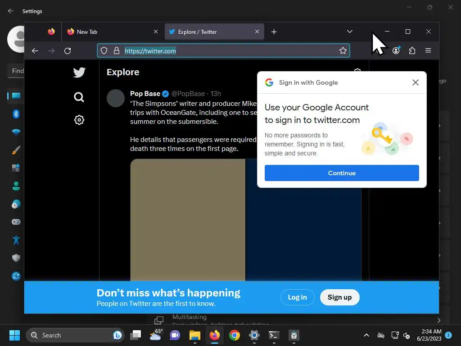
Task: Open Terminal from taskbar
Action: (x=274, y=335)
